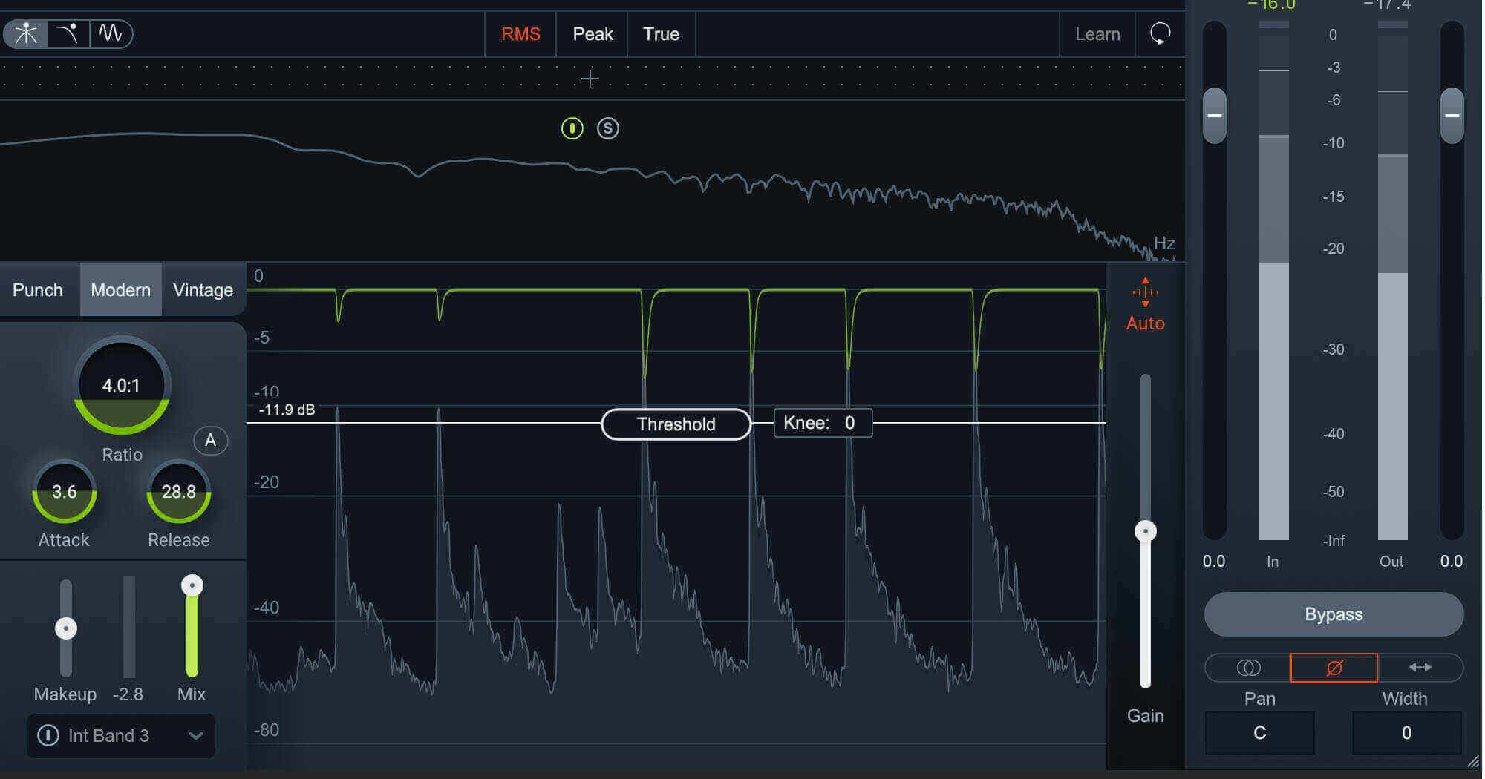Click the Pan value field C
This screenshot has height=779, width=1485.
(x=1259, y=733)
